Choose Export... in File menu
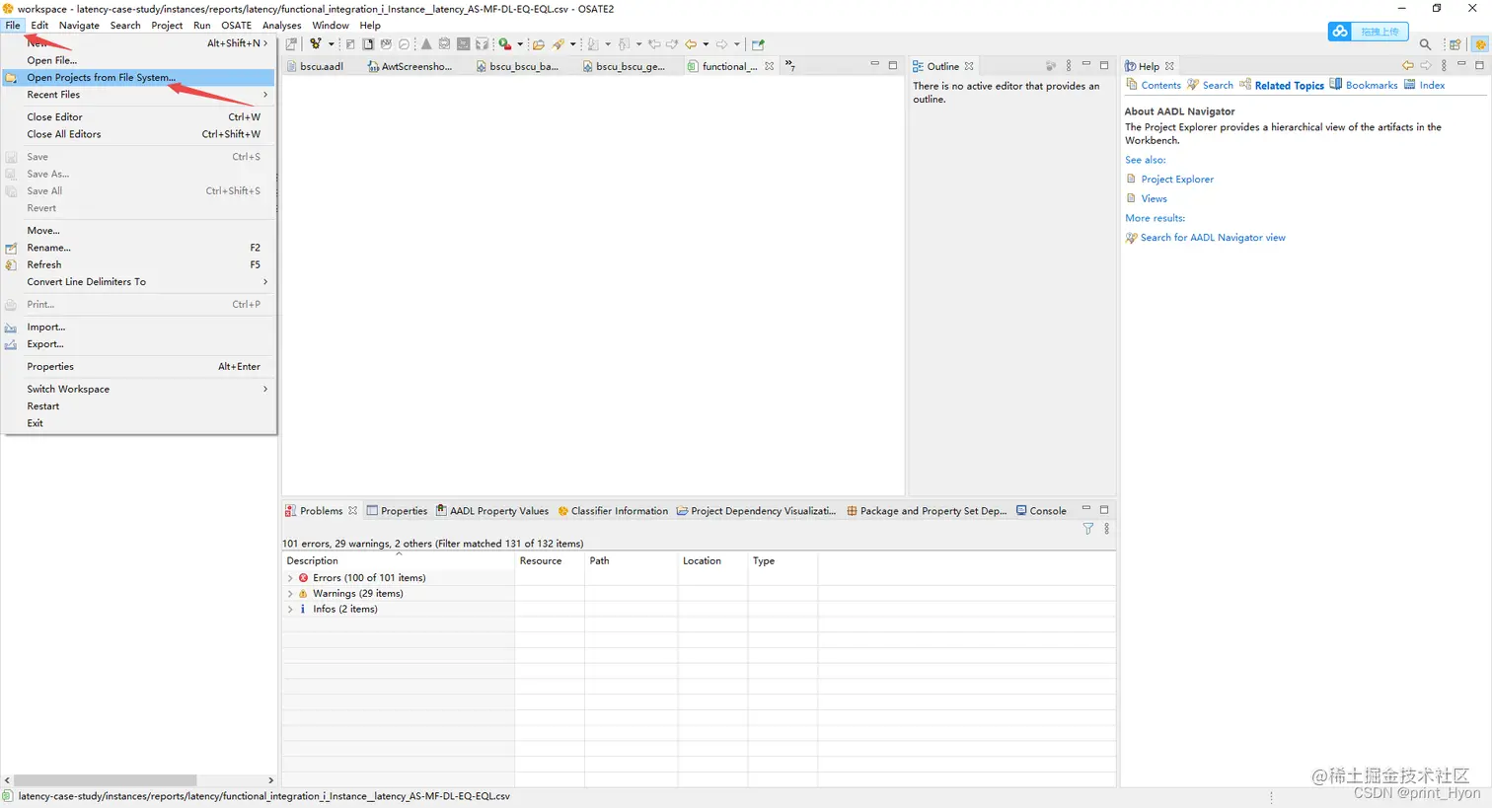1492x808 pixels. 138,344
